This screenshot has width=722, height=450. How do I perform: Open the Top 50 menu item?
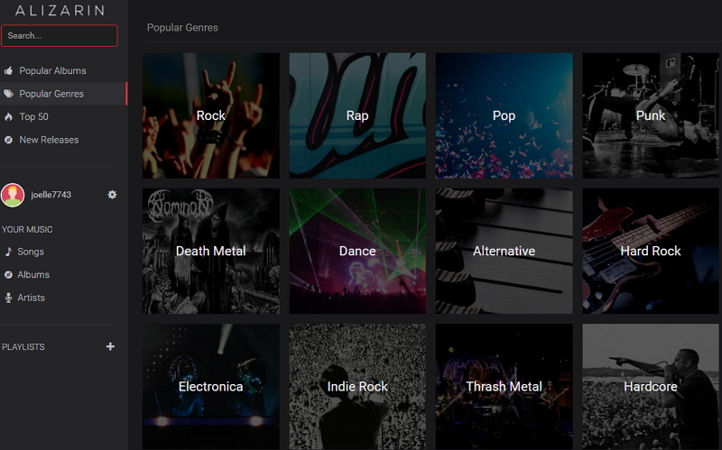point(33,117)
